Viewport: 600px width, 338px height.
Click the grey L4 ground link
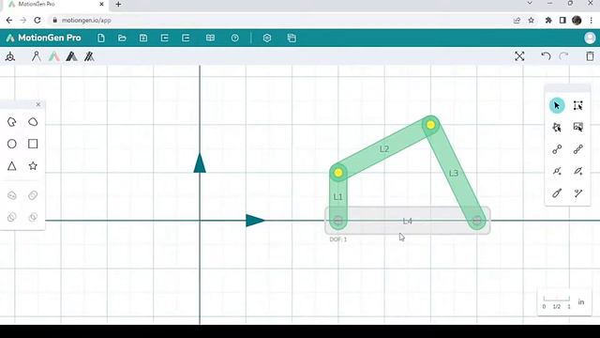(x=408, y=221)
